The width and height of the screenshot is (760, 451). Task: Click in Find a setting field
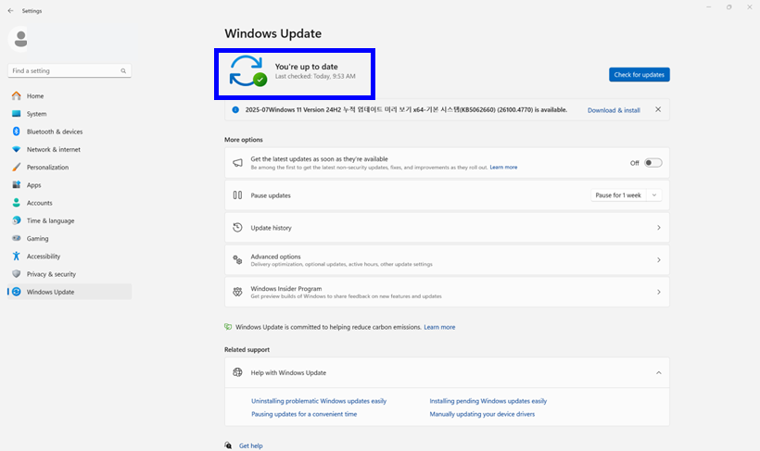pyautogui.click(x=63, y=70)
